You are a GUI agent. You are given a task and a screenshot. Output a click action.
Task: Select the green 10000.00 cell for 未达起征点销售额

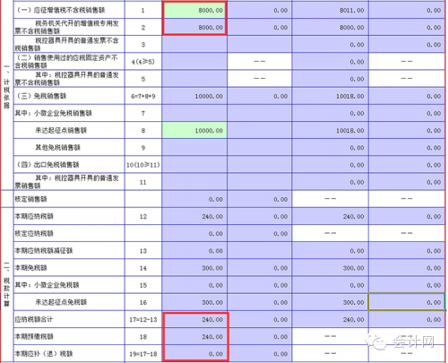pyautogui.click(x=194, y=130)
